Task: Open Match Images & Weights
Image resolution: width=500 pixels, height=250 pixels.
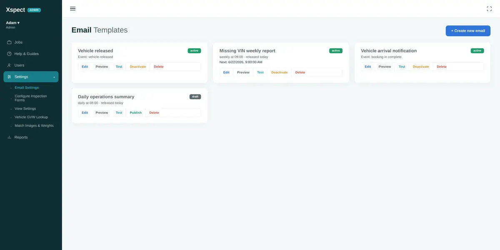Action: click(x=34, y=125)
